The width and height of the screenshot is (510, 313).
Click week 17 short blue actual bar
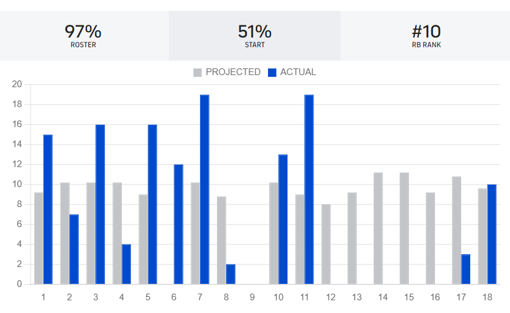coord(466,269)
